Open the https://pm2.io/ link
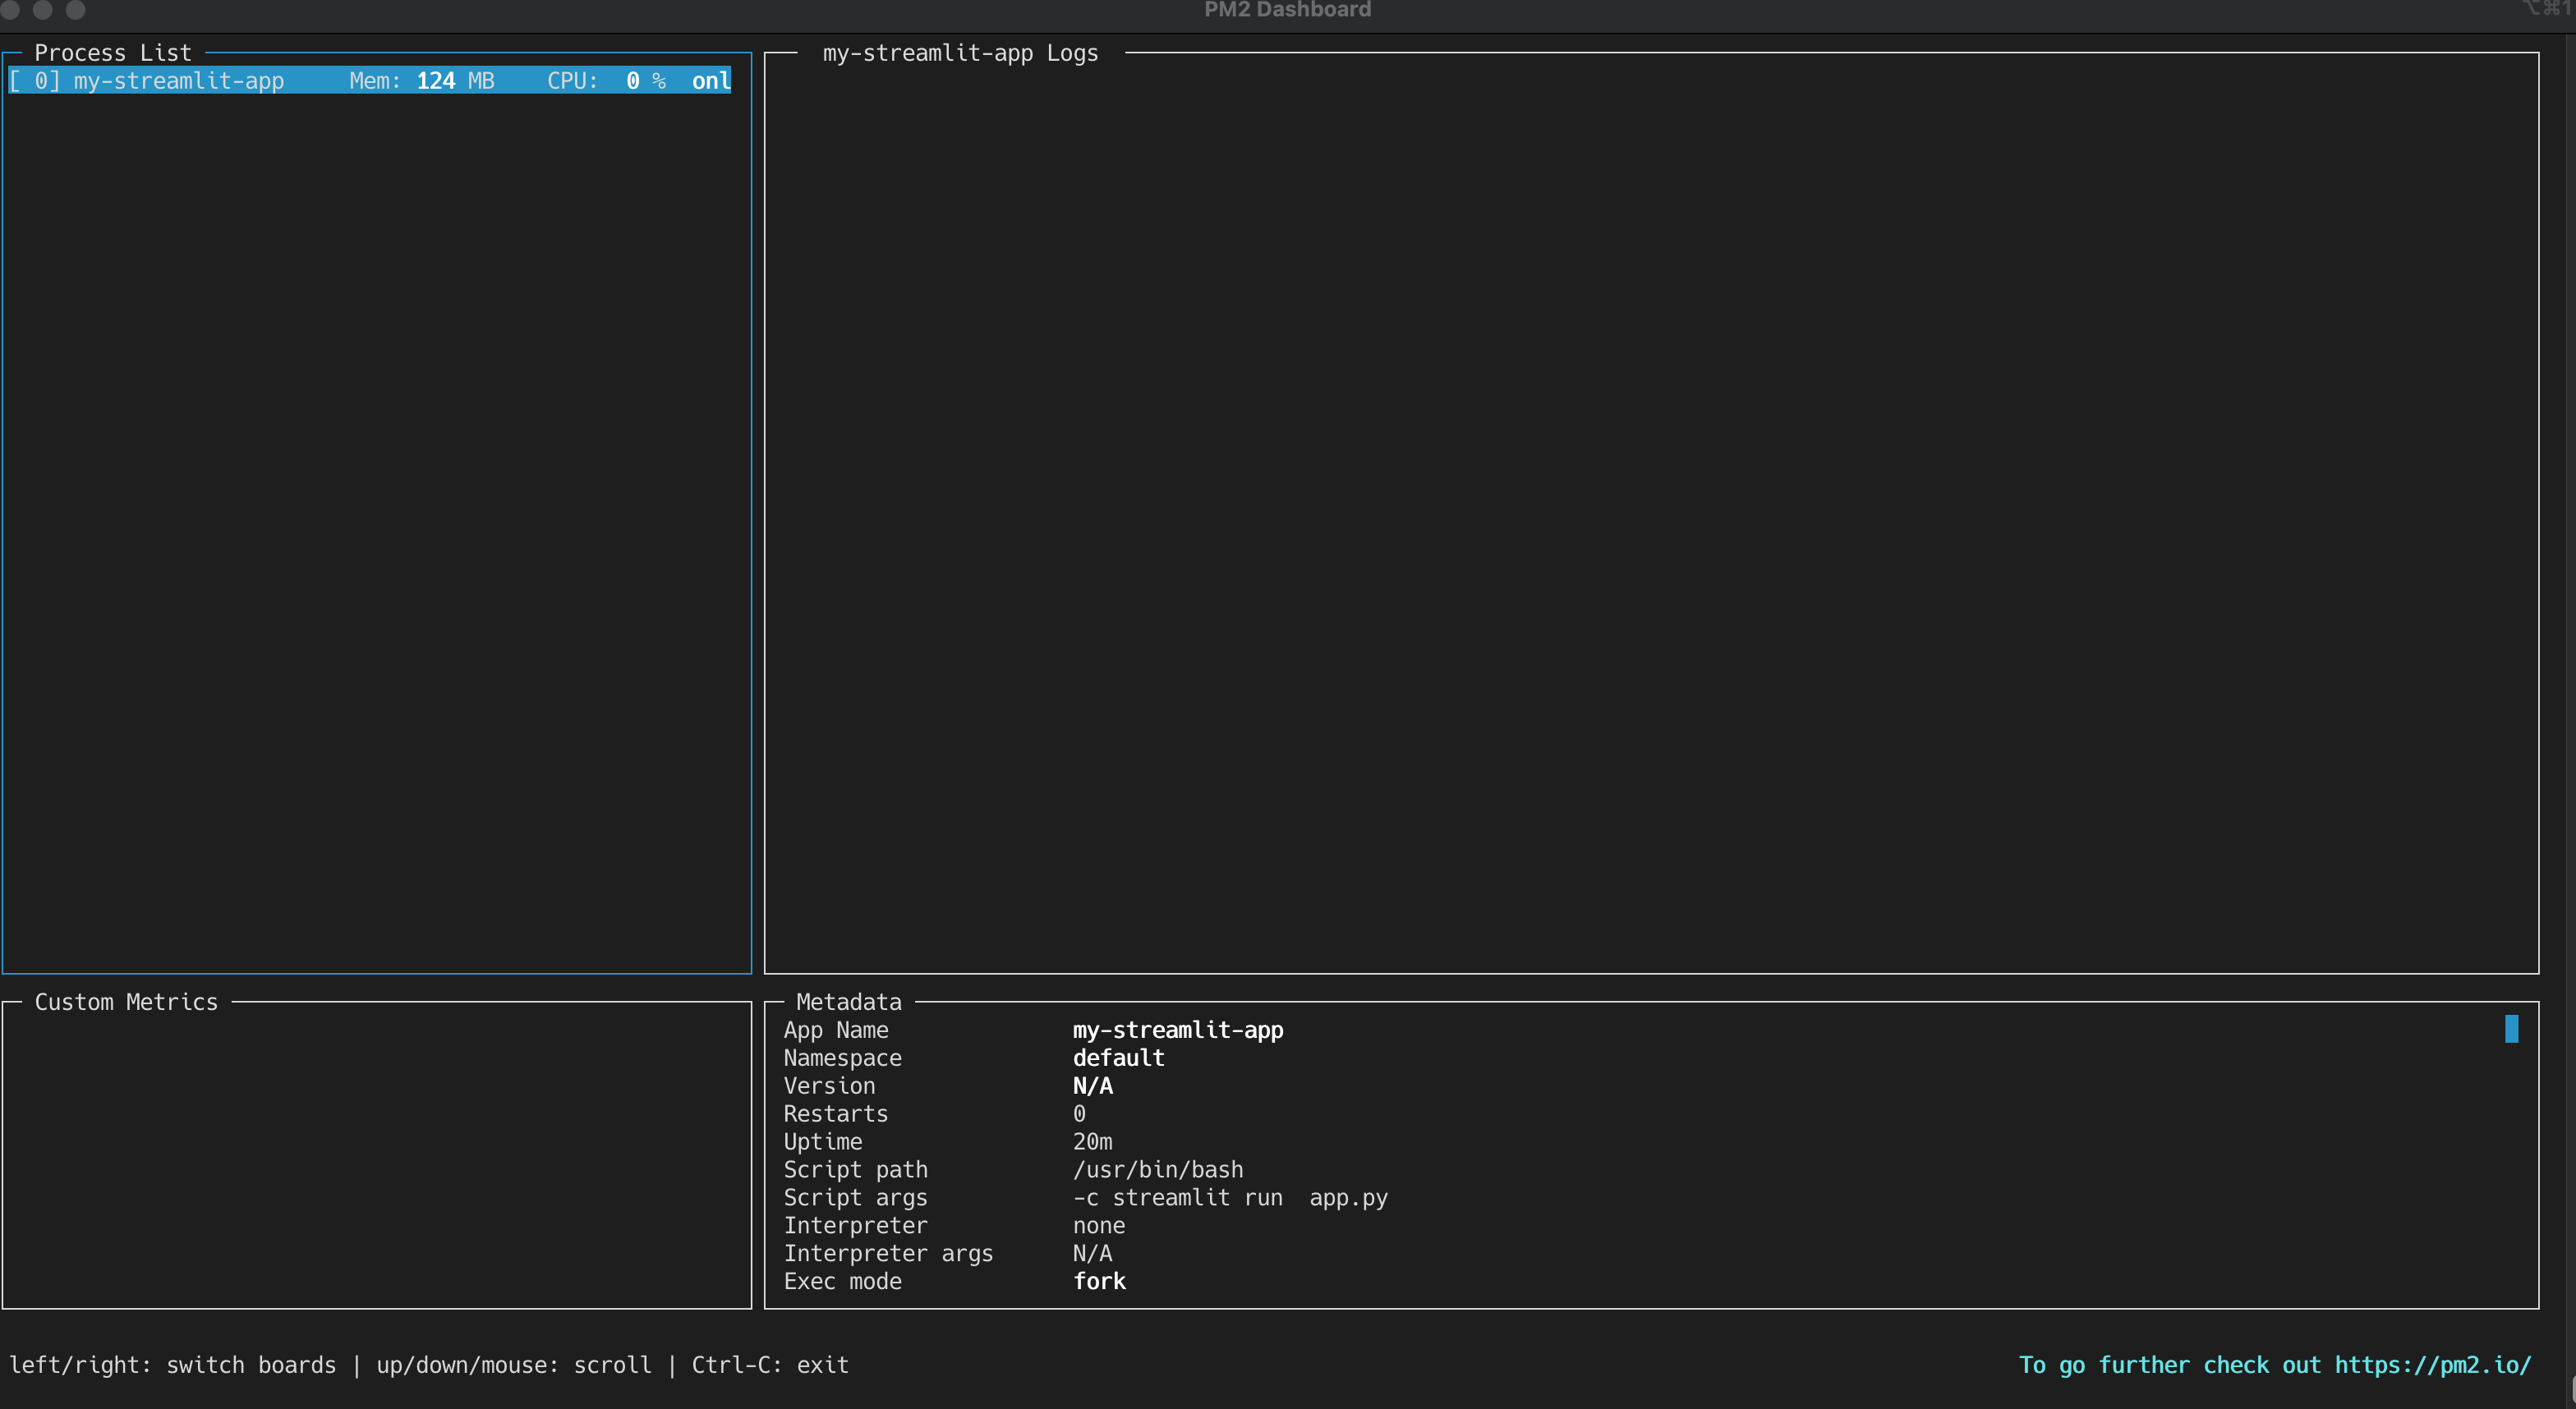2576x1409 pixels. (x=2432, y=1365)
